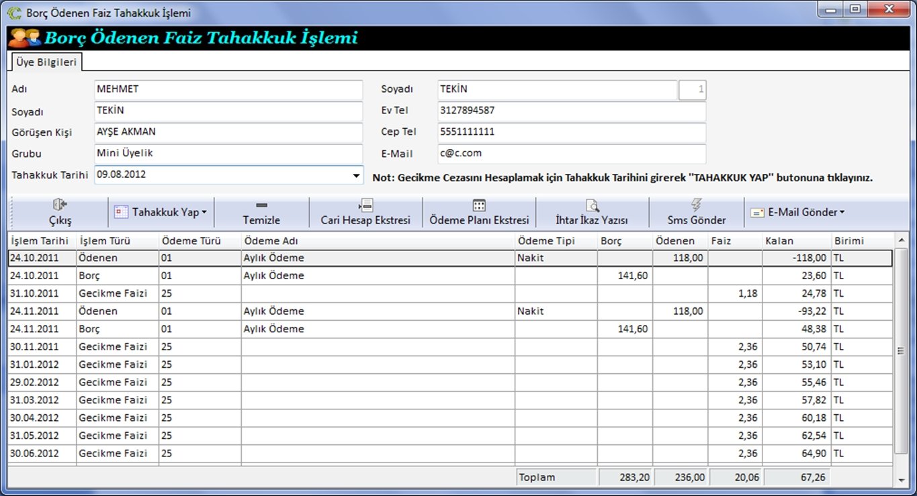Open the Tahakkuk Yap dropdown arrow

point(204,213)
